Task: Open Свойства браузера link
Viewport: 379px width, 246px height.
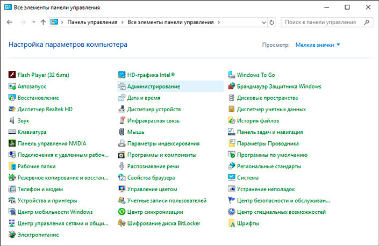Action: coord(151,178)
